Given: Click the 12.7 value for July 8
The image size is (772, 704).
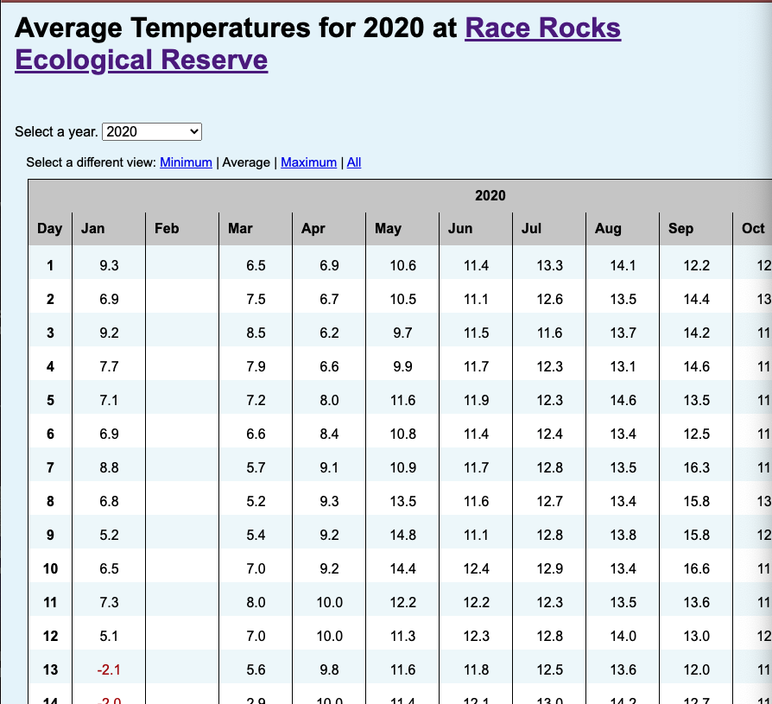Looking at the screenshot, I should coord(549,502).
